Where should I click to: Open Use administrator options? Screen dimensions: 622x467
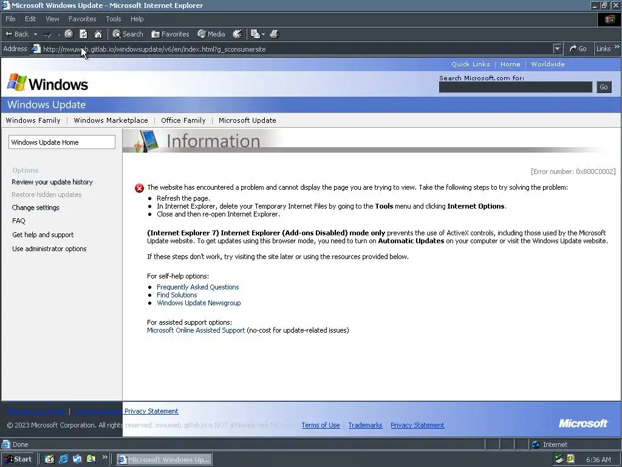coord(49,249)
